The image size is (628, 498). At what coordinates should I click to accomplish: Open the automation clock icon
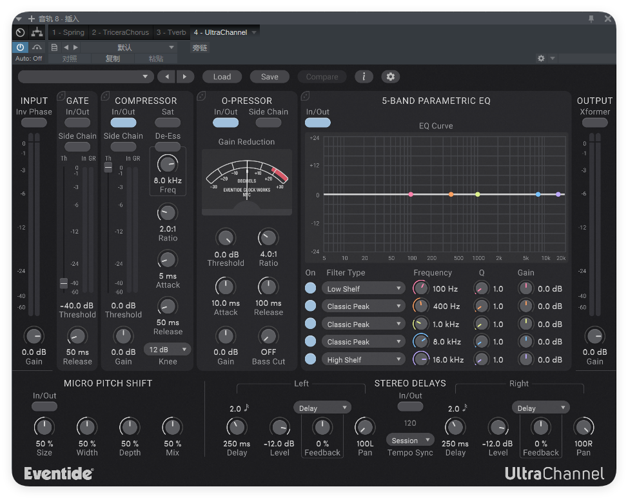coord(21,32)
